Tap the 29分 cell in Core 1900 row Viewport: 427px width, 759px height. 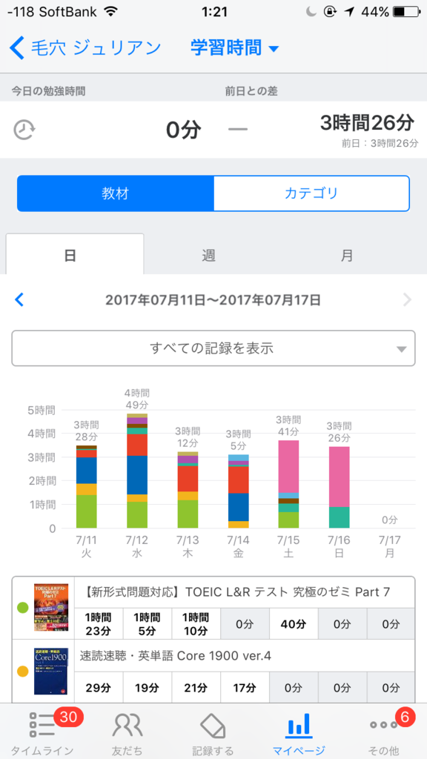(99, 687)
